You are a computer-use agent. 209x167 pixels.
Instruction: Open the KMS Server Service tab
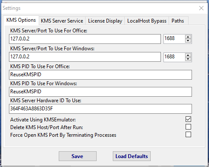click(x=62, y=21)
